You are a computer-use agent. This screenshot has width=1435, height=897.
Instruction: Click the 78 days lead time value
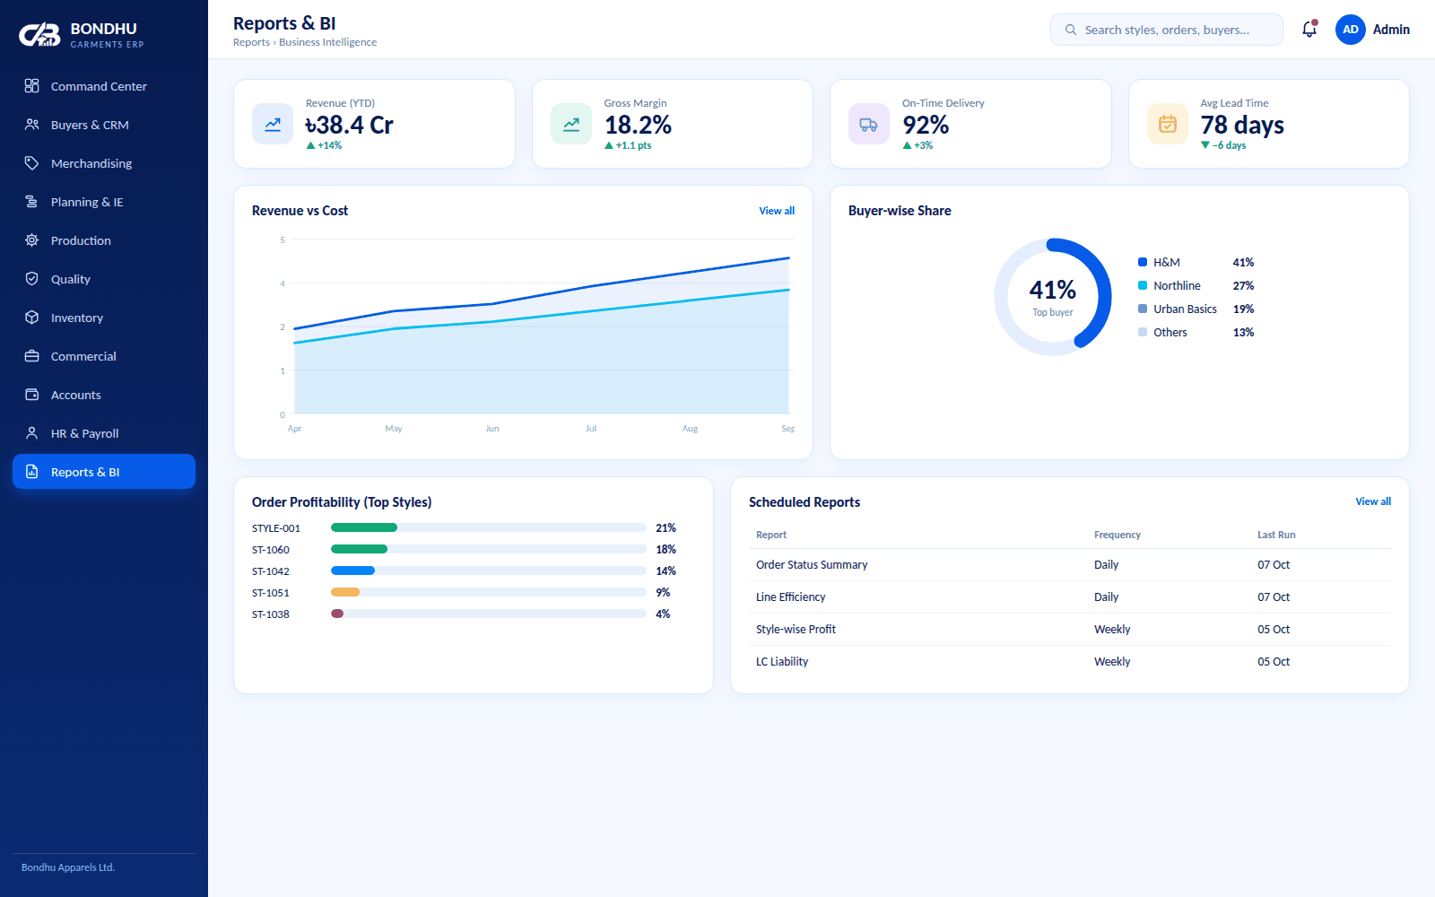[x=1242, y=125]
